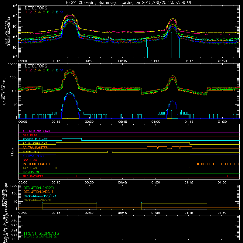Click cyan detector '8' in front segments legend
Screen dimensions: 243x243
57,12
